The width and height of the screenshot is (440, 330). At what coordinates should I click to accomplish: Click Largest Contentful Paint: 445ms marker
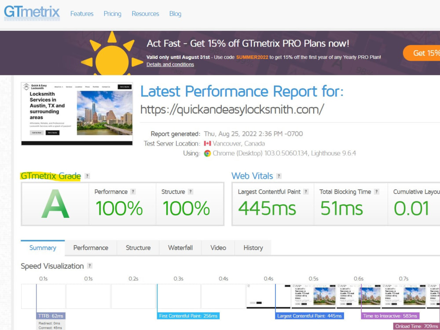pos(309,316)
